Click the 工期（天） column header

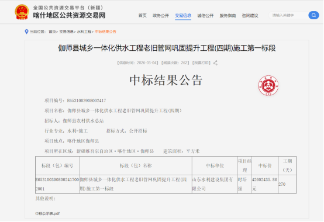[287, 166]
